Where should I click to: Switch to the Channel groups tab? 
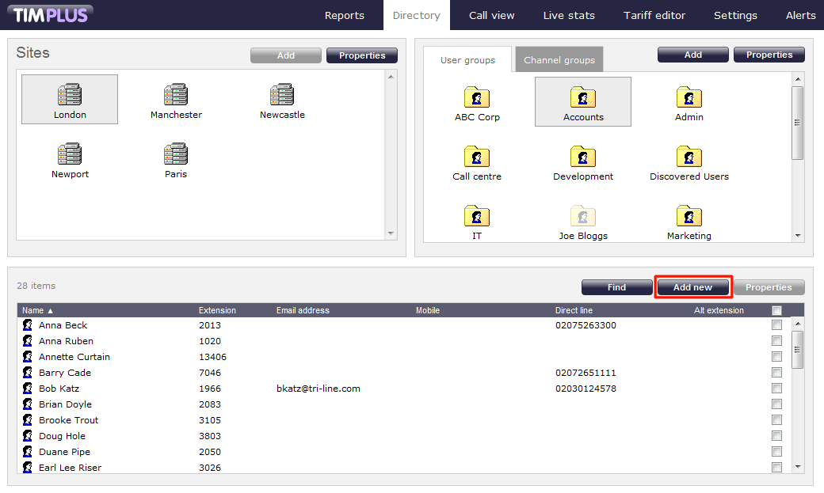[x=559, y=60]
